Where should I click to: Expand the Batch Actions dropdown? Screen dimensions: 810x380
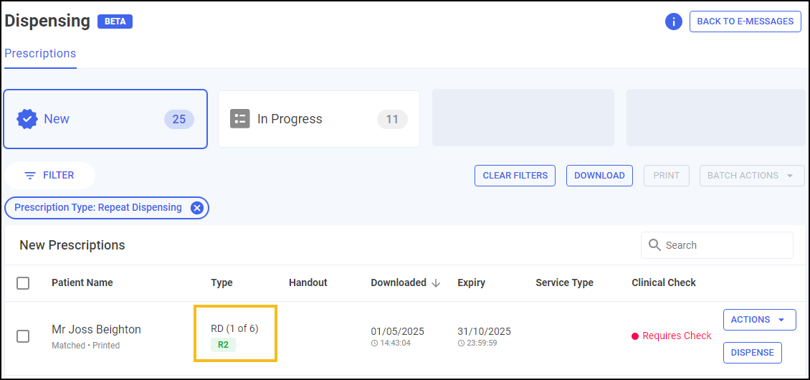pos(751,176)
